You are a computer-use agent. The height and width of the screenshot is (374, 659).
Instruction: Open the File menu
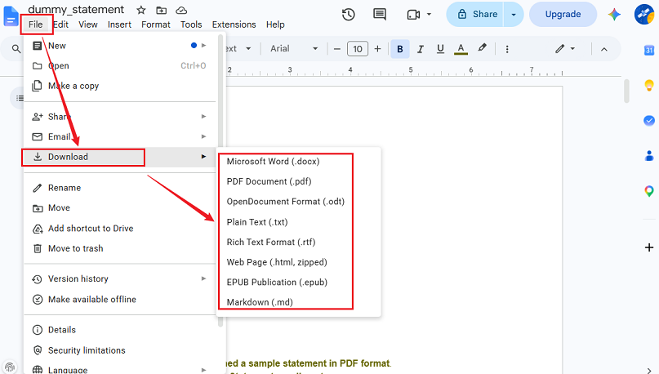[x=36, y=24]
